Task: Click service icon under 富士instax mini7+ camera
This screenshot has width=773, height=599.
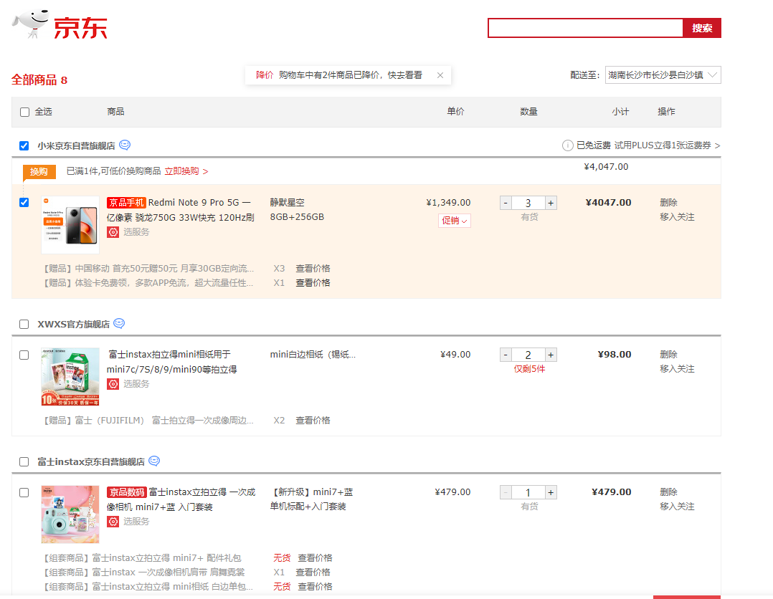Action: (x=113, y=521)
